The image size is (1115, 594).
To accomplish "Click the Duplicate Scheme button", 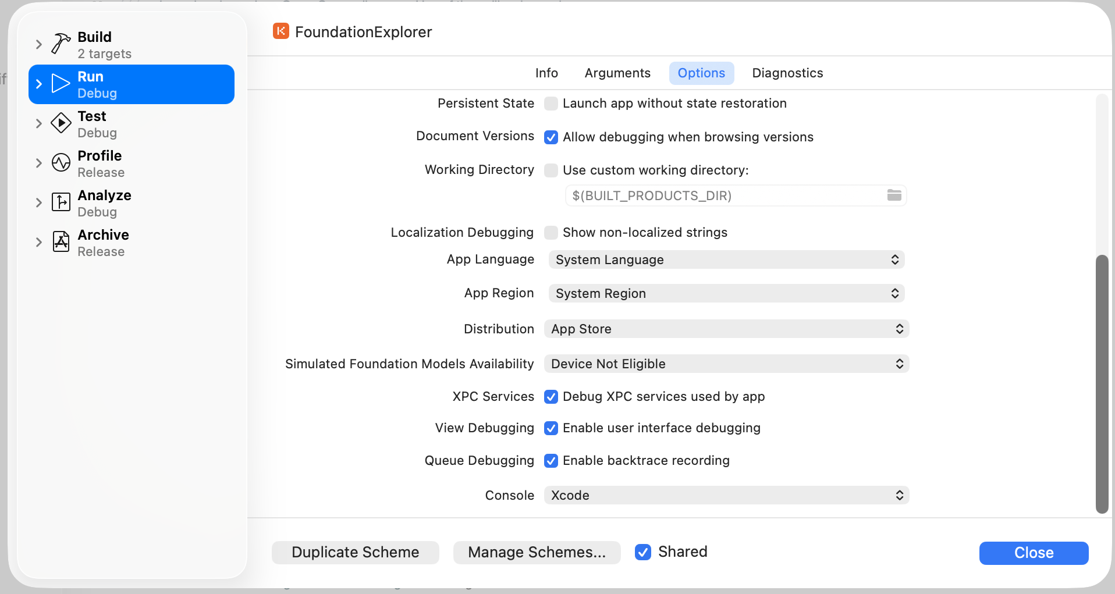I will tap(356, 553).
